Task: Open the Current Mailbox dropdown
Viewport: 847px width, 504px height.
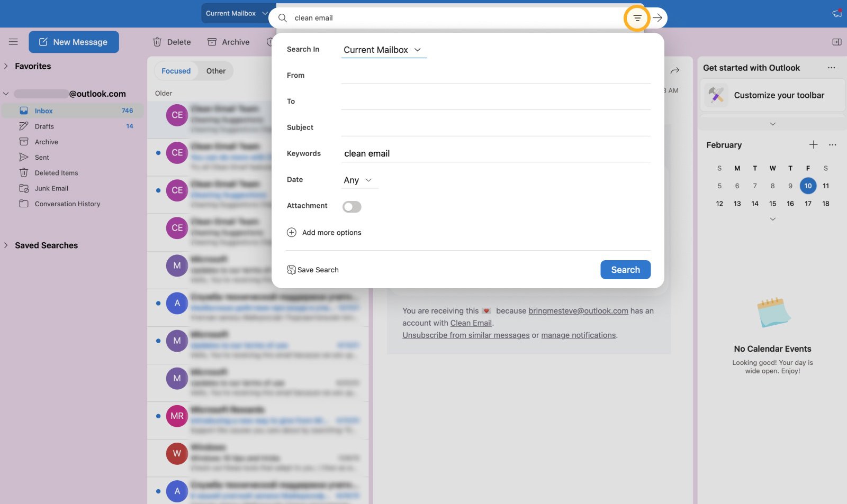Action: 237,13
